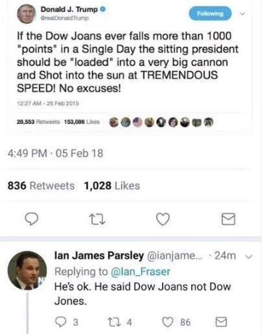Retweet the main tweet via arrows icon

pos(97,219)
